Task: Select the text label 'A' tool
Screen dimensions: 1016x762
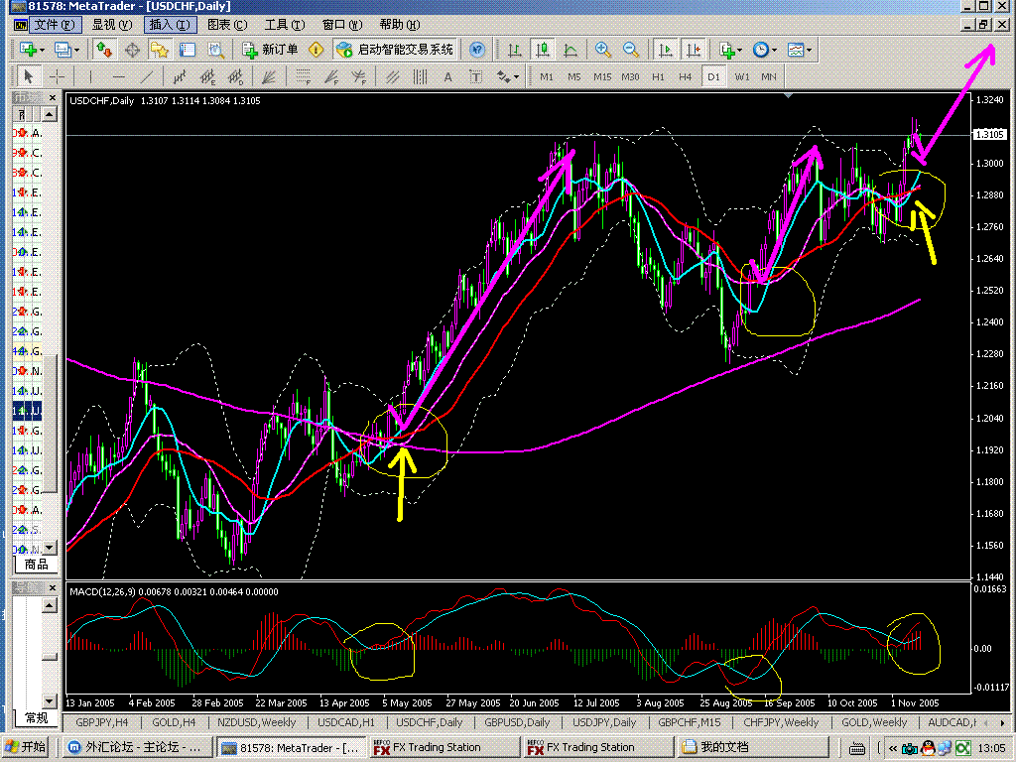Action: [447, 76]
